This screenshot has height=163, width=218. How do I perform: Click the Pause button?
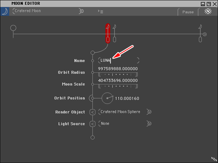coord(188,12)
